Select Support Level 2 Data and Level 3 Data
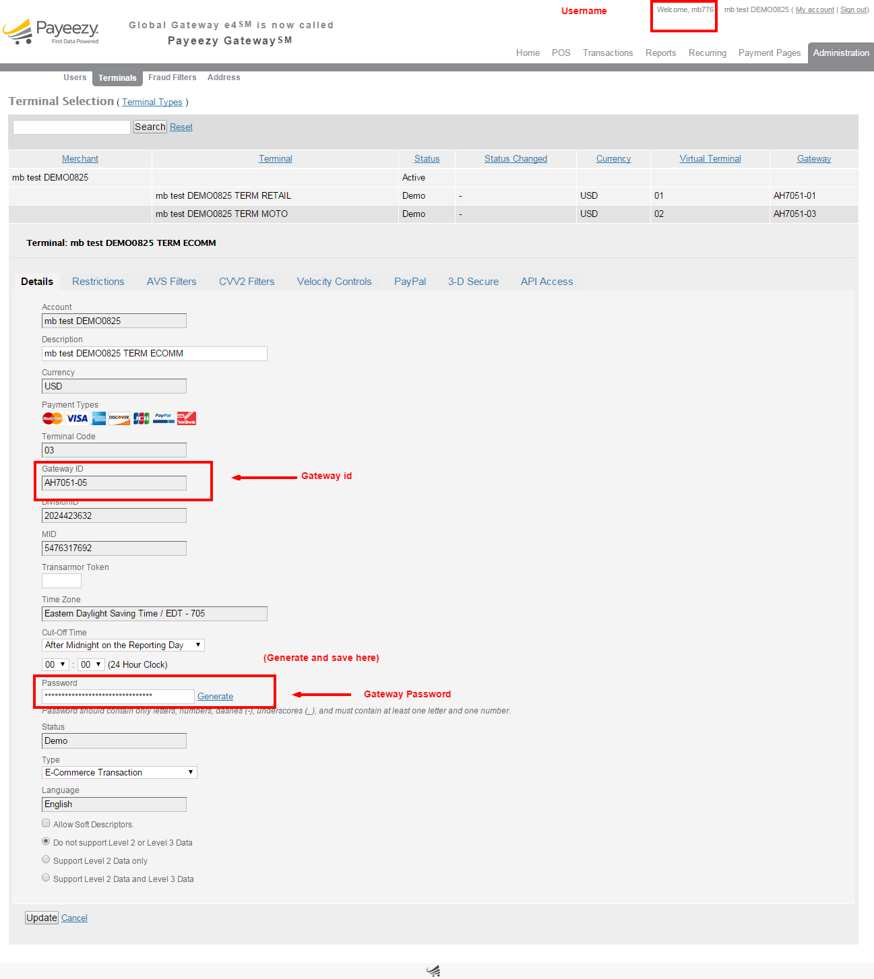874x979 pixels. click(45, 877)
